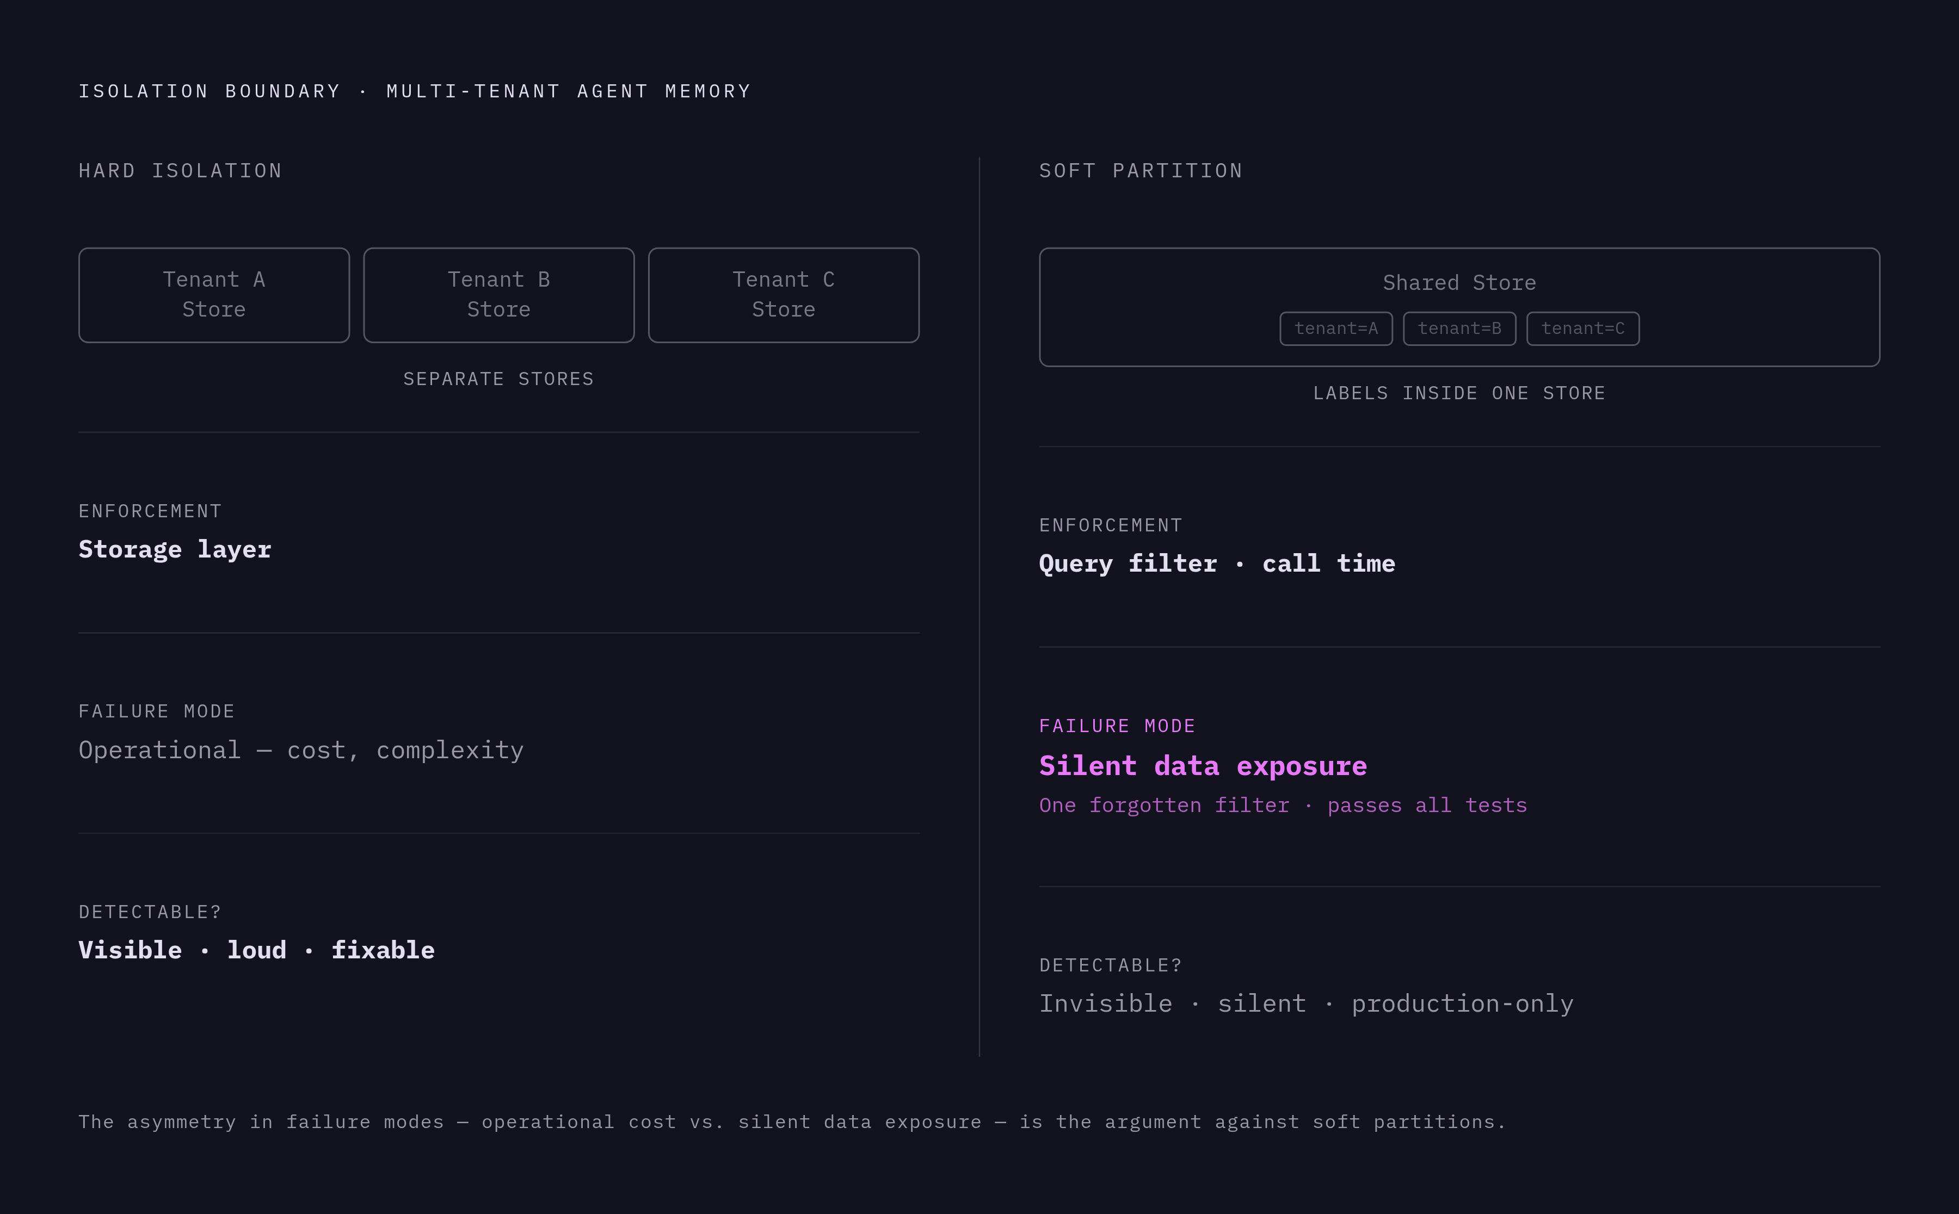
Task: Select the Tenant B Store box
Action: pyautogui.click(x=499, y=295)
